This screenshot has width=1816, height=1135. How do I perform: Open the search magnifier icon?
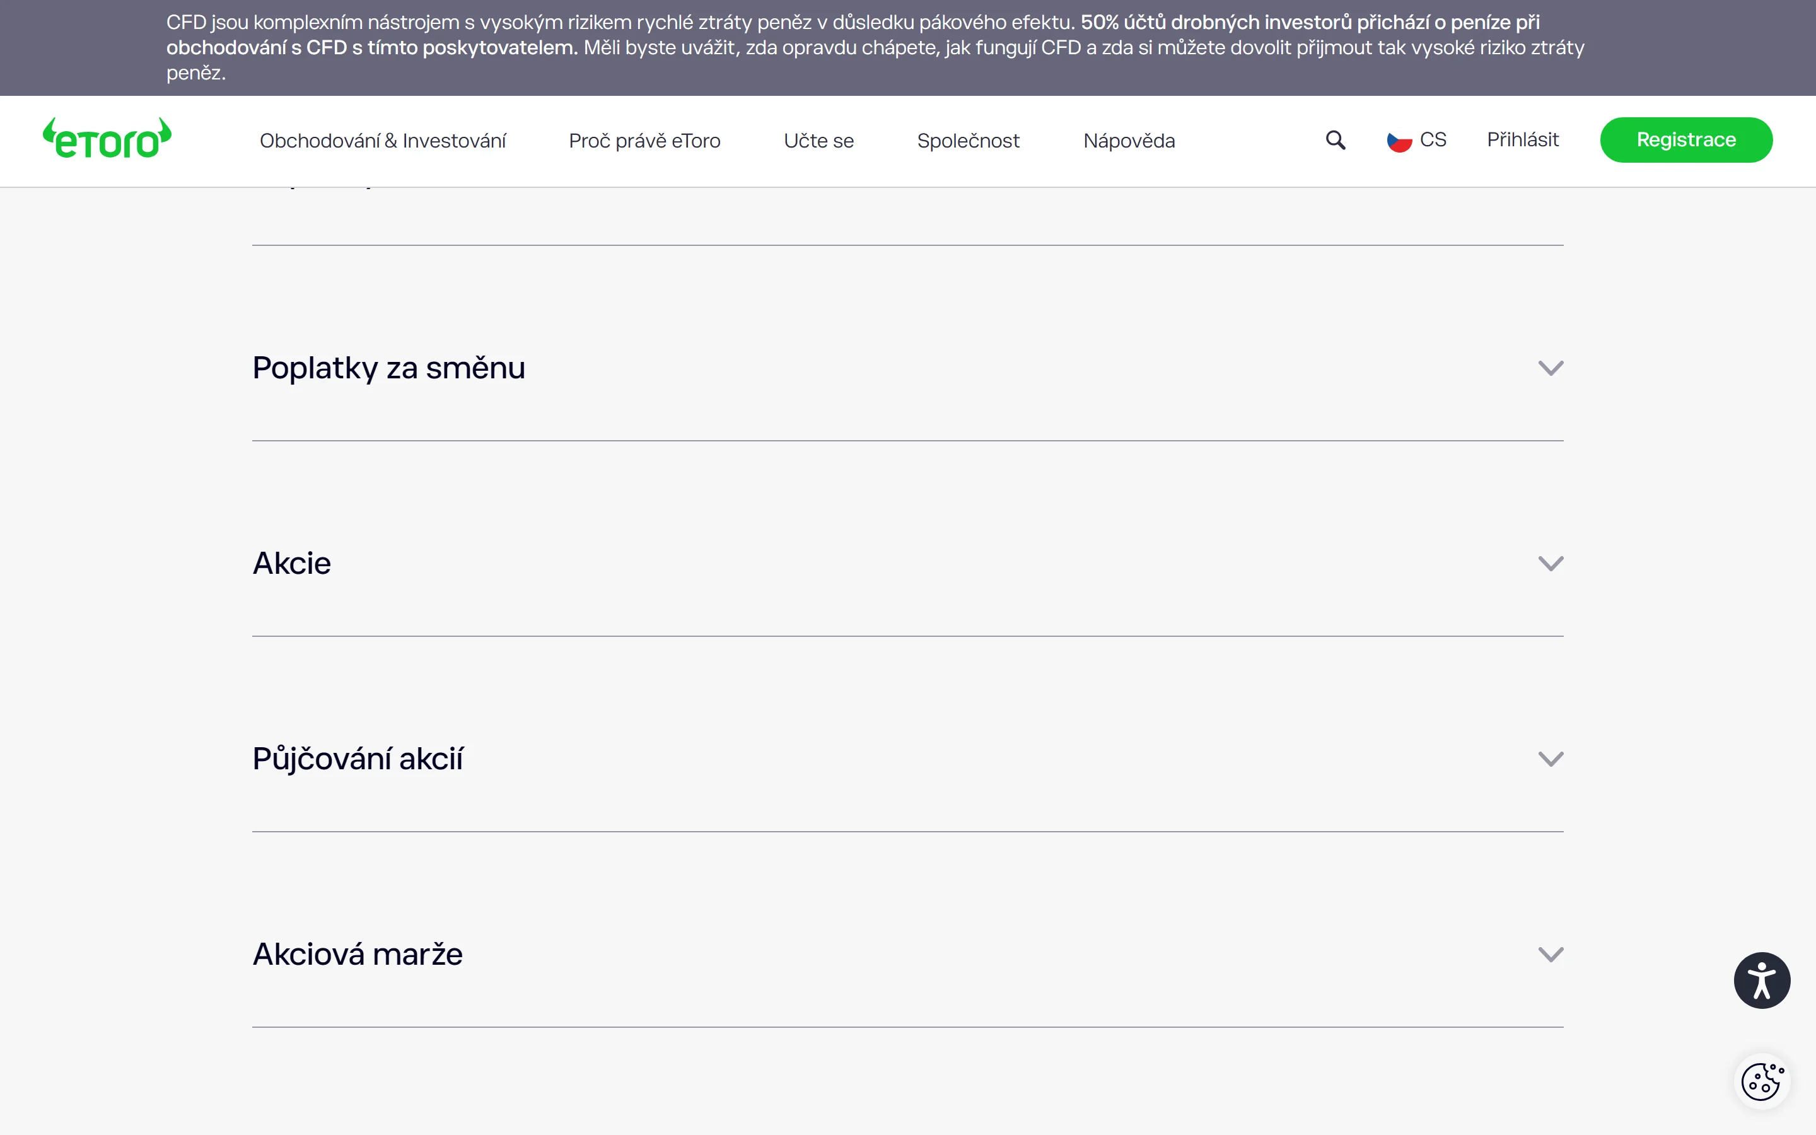click(1335, 141)
